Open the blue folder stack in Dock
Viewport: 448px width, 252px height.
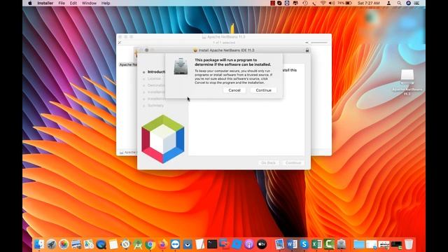(359, 244)
